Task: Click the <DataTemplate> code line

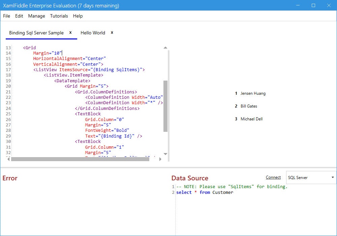Action: 72,81
